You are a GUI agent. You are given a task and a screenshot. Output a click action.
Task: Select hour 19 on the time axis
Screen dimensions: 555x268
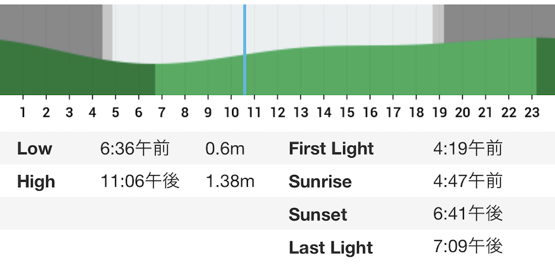point(439,112)
